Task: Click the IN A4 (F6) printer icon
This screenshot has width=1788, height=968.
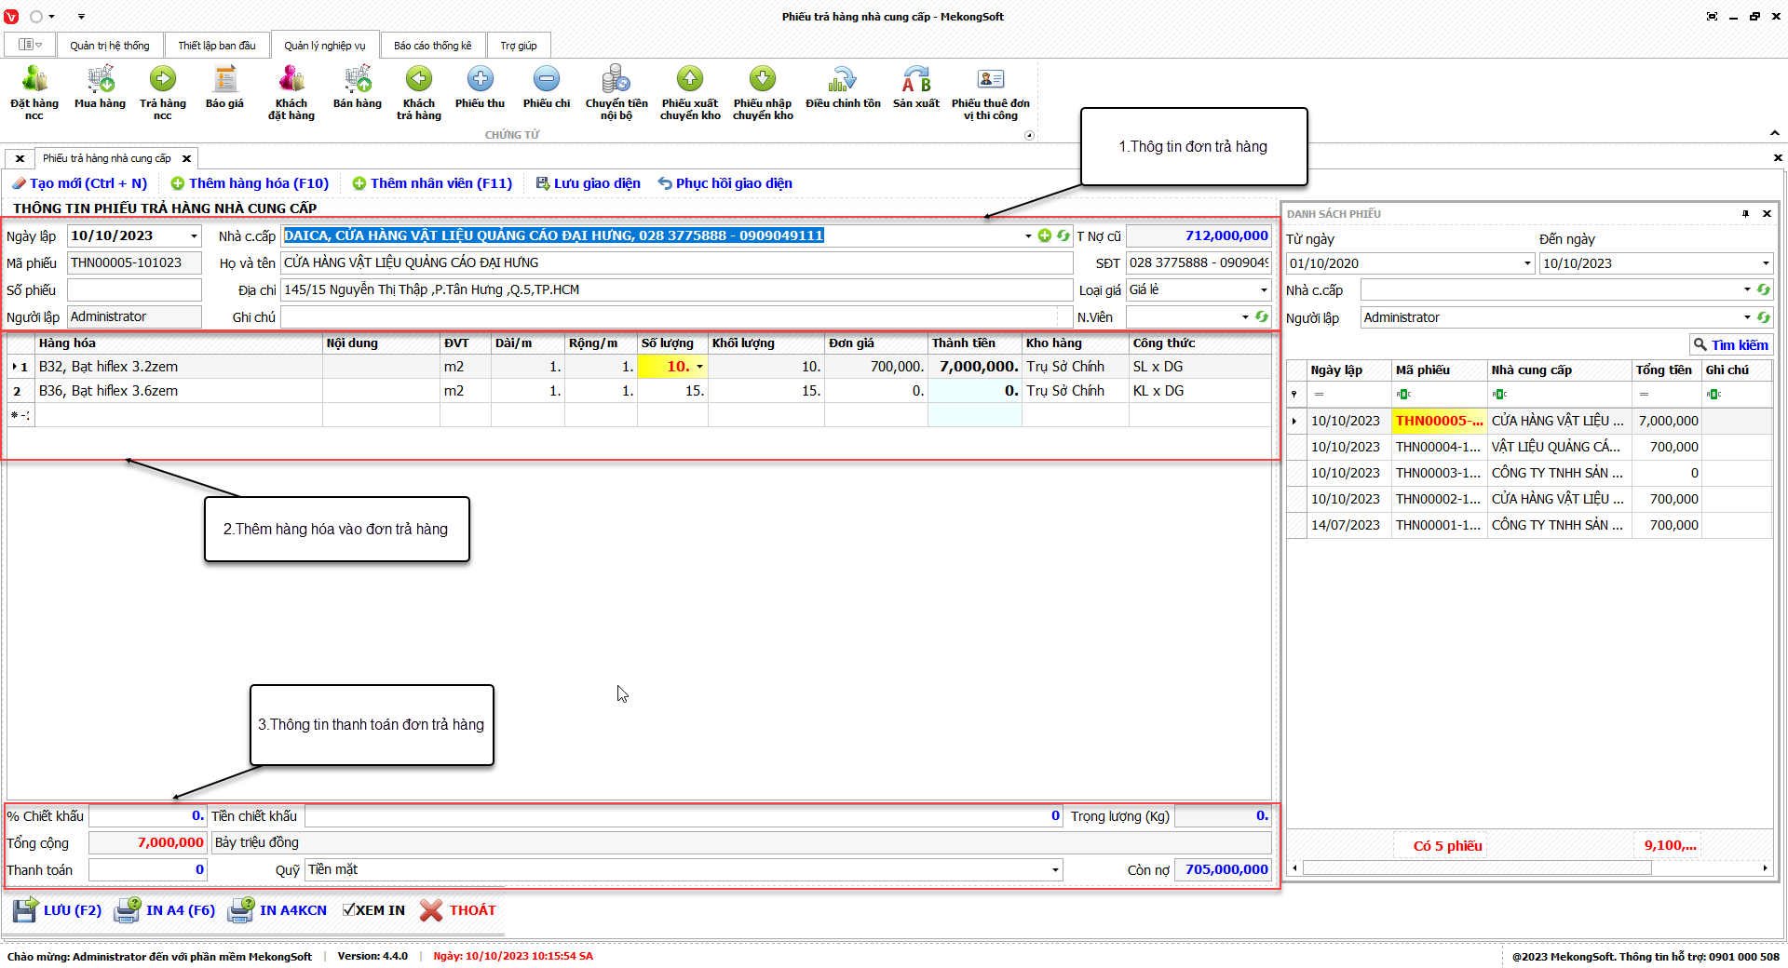Action: (x=128, y=910)
